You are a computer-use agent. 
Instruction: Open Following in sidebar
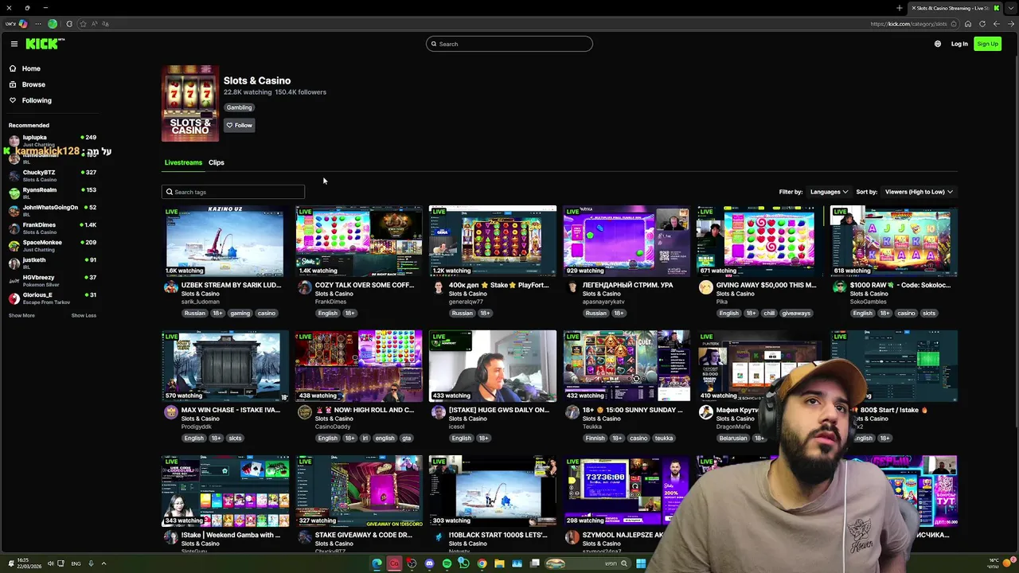(37, 100)
